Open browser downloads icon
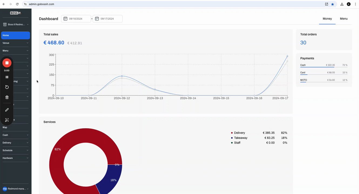 (x=342, y=4)
